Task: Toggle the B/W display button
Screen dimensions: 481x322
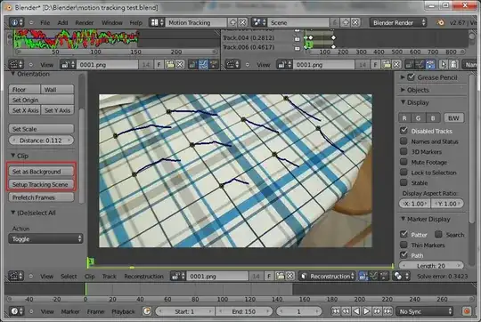Action: (x=453, y=118)
